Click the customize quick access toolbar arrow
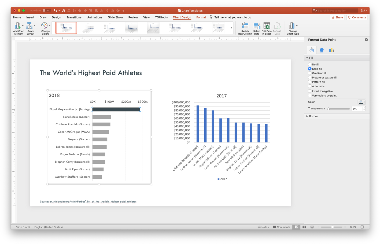Viewport: 380px width, 244px height. [123, 11]
